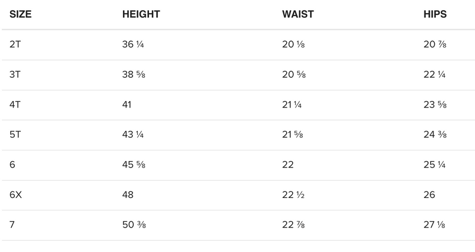Viewport: 475px width, 252px height.
Task: Select the 6X size row label
Action: tap(16, 195)
